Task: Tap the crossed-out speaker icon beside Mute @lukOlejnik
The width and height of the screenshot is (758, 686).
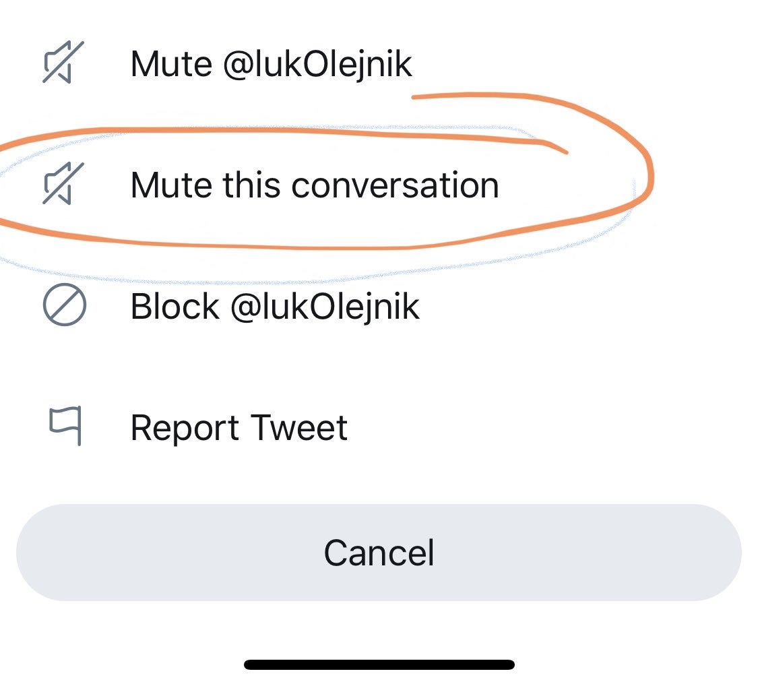Action: point(63,63)
